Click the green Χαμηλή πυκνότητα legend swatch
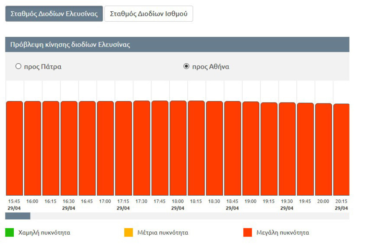Image resolution: width=368 pixels, height=245 pixels. point(10,232)
